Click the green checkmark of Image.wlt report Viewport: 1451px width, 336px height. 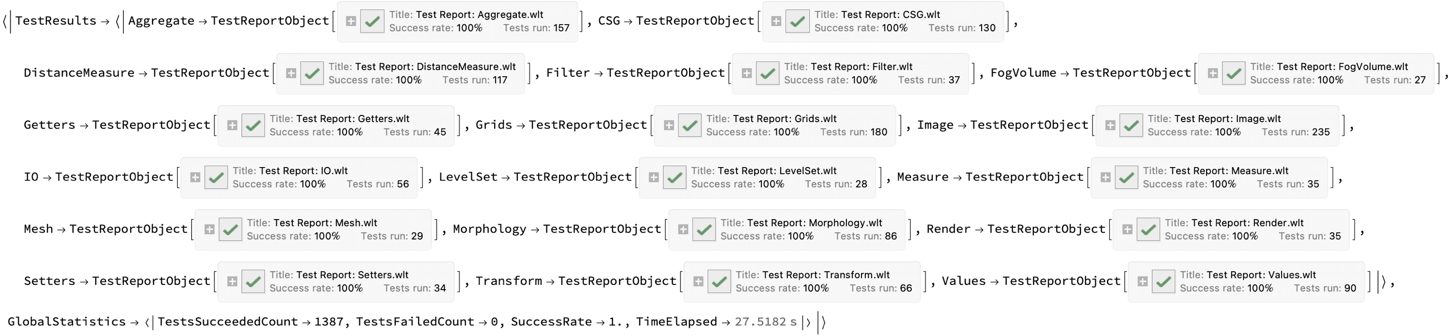coord(1131,126)
